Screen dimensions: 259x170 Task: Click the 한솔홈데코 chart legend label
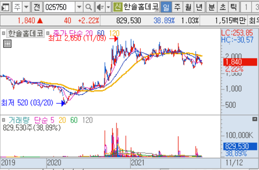26,34
